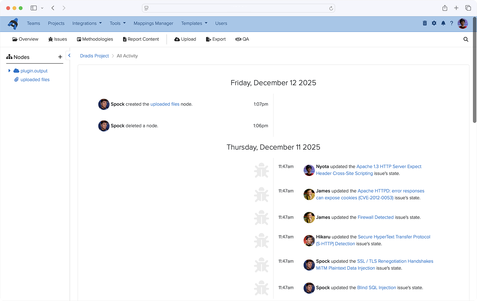The image size is (477, 301).
Task: Open Blind SQL Injection issue link
Action: pyautogui.click(x=377, y=288)
